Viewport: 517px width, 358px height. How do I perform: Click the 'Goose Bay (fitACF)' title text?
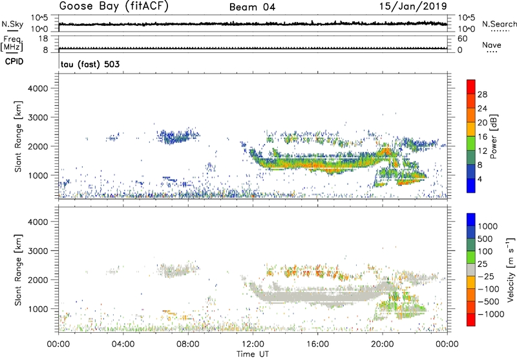(114, 6)
